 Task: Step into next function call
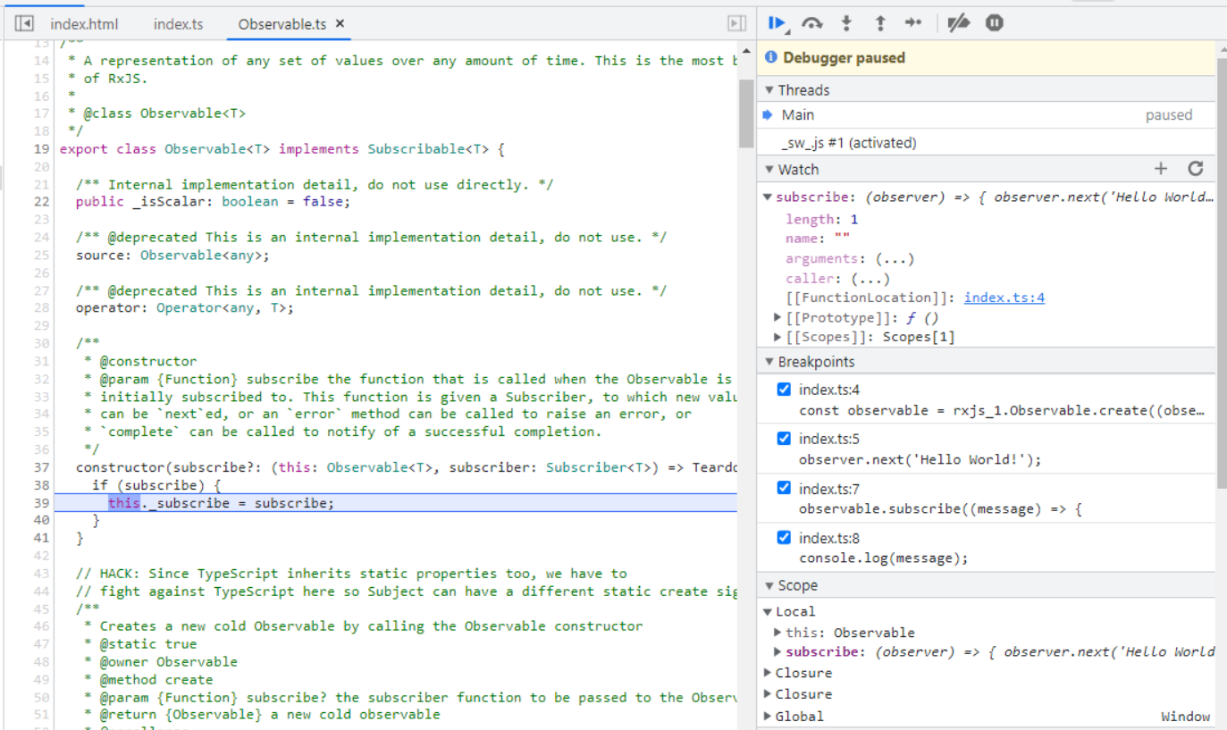click(x=846, y=23)
